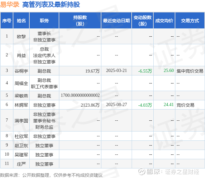Click the date 2025-08-27
The width and height of the screenshot is (205, 178).
click(116, 105)
